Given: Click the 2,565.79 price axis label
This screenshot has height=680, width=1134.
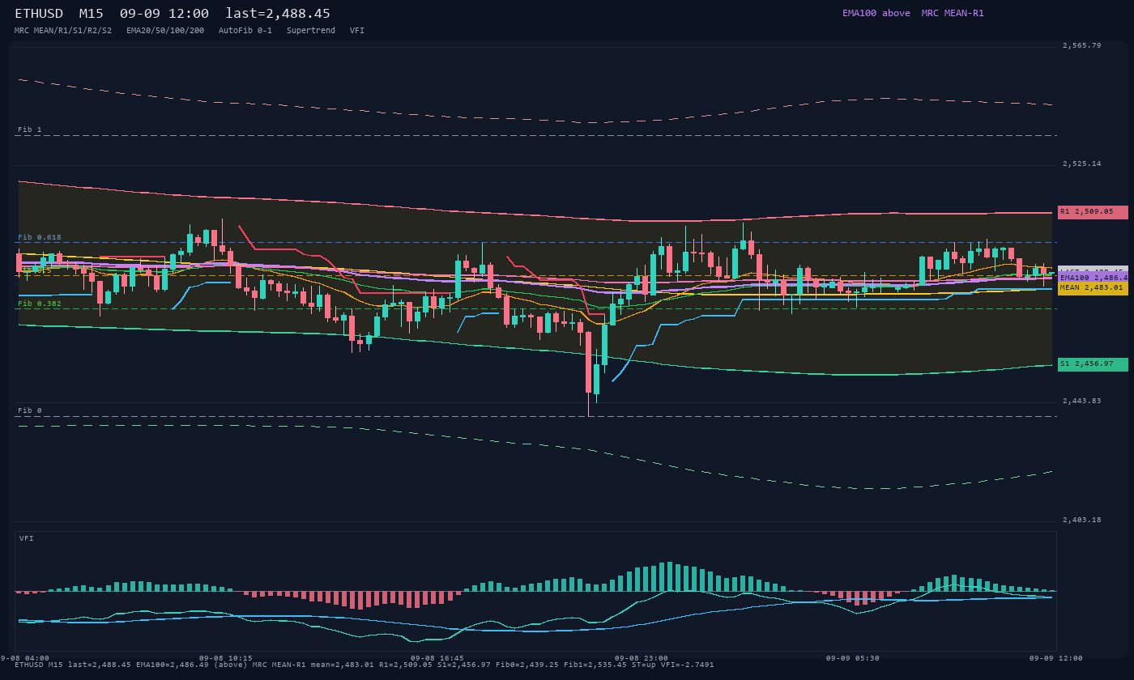Looking at the screenshot, I should point(1082,45).
